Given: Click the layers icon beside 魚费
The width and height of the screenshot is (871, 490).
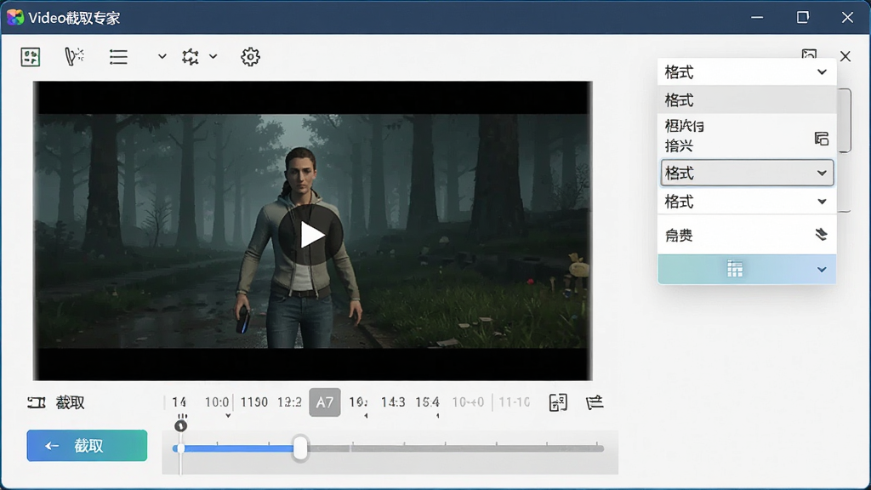Looking at the screenshot, I should tap(821, 235).
